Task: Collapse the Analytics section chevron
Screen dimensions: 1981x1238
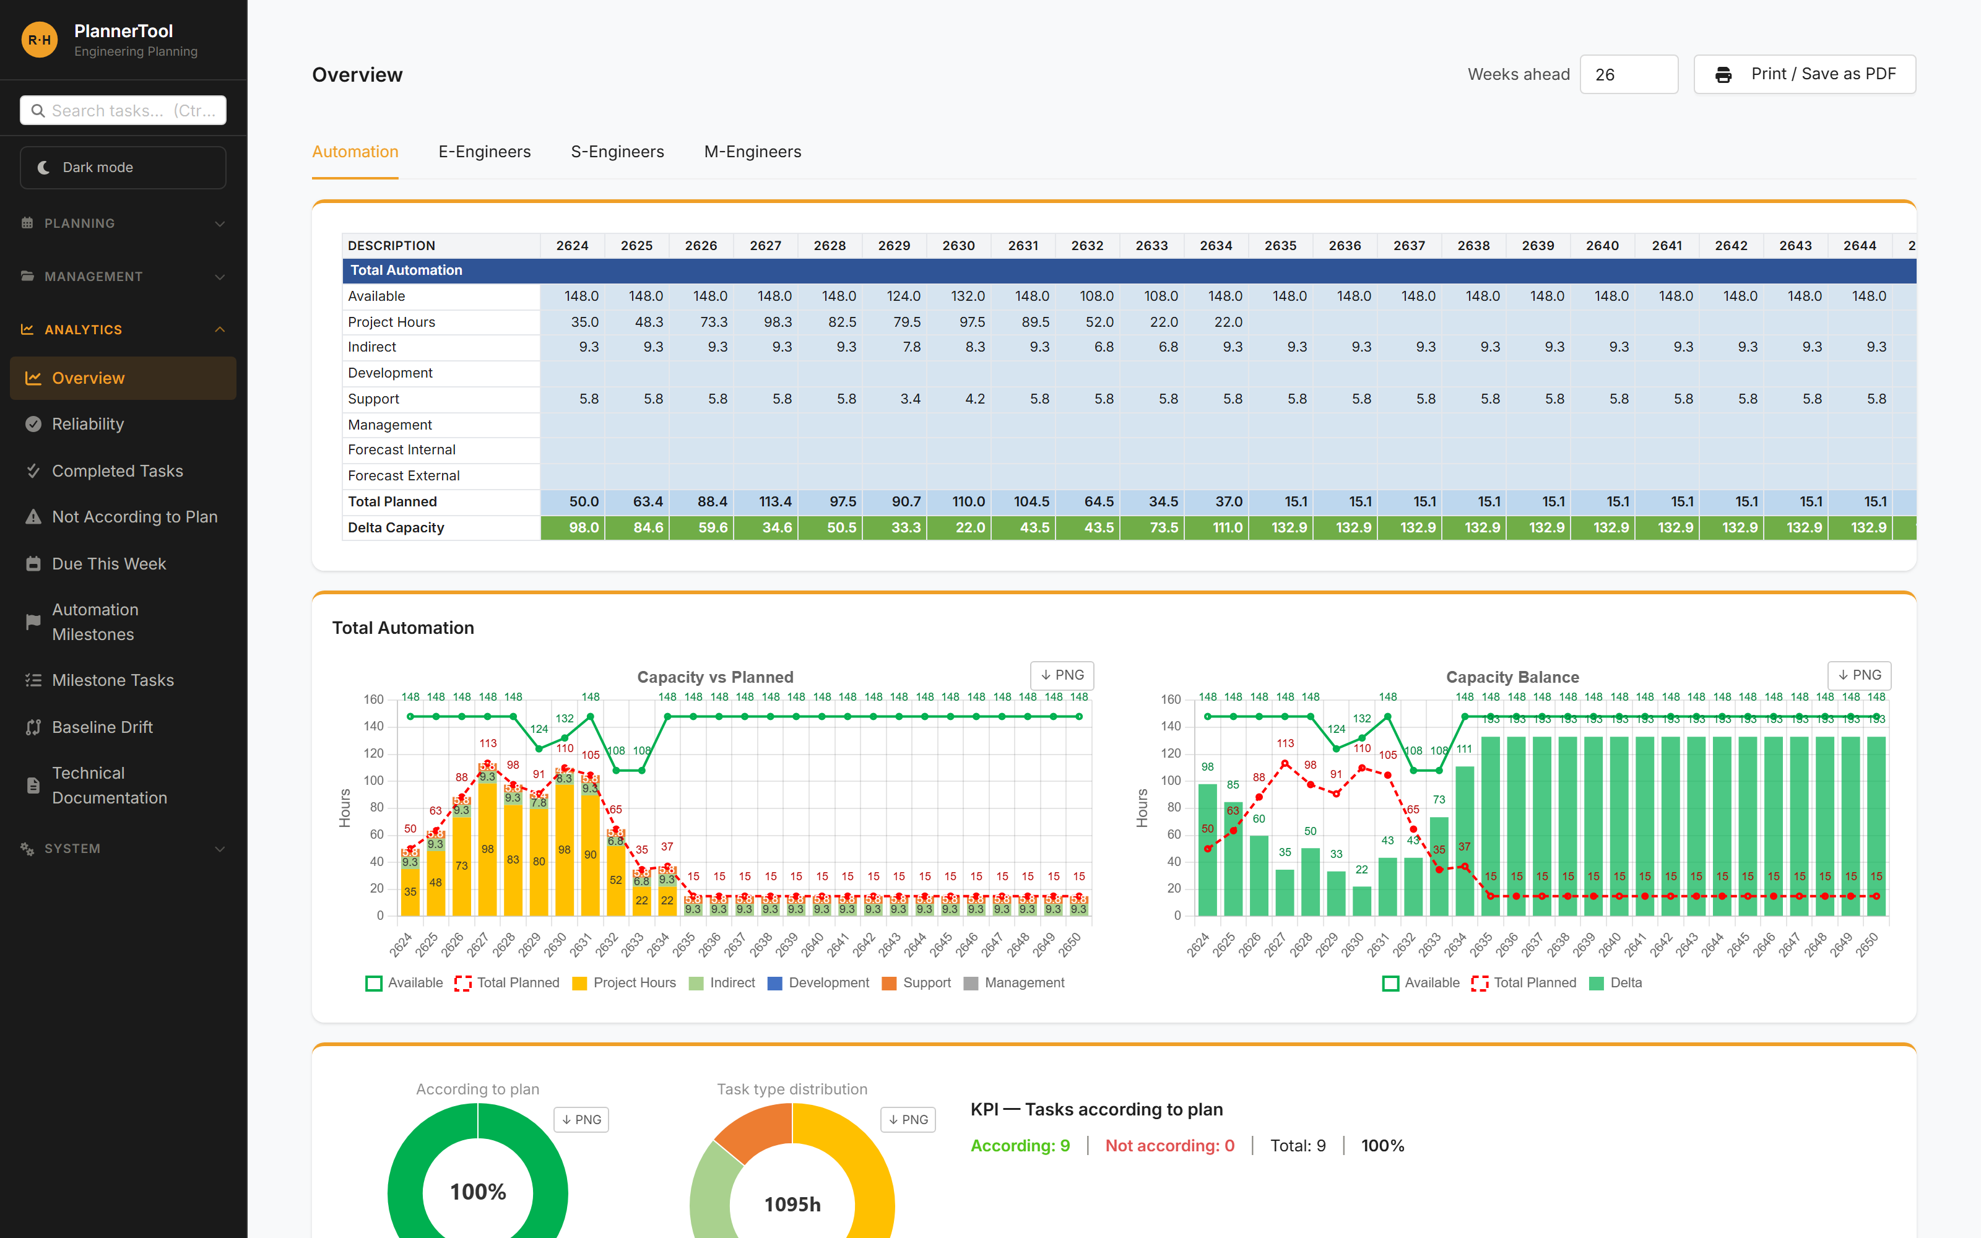Action: (x=219, y=329)
